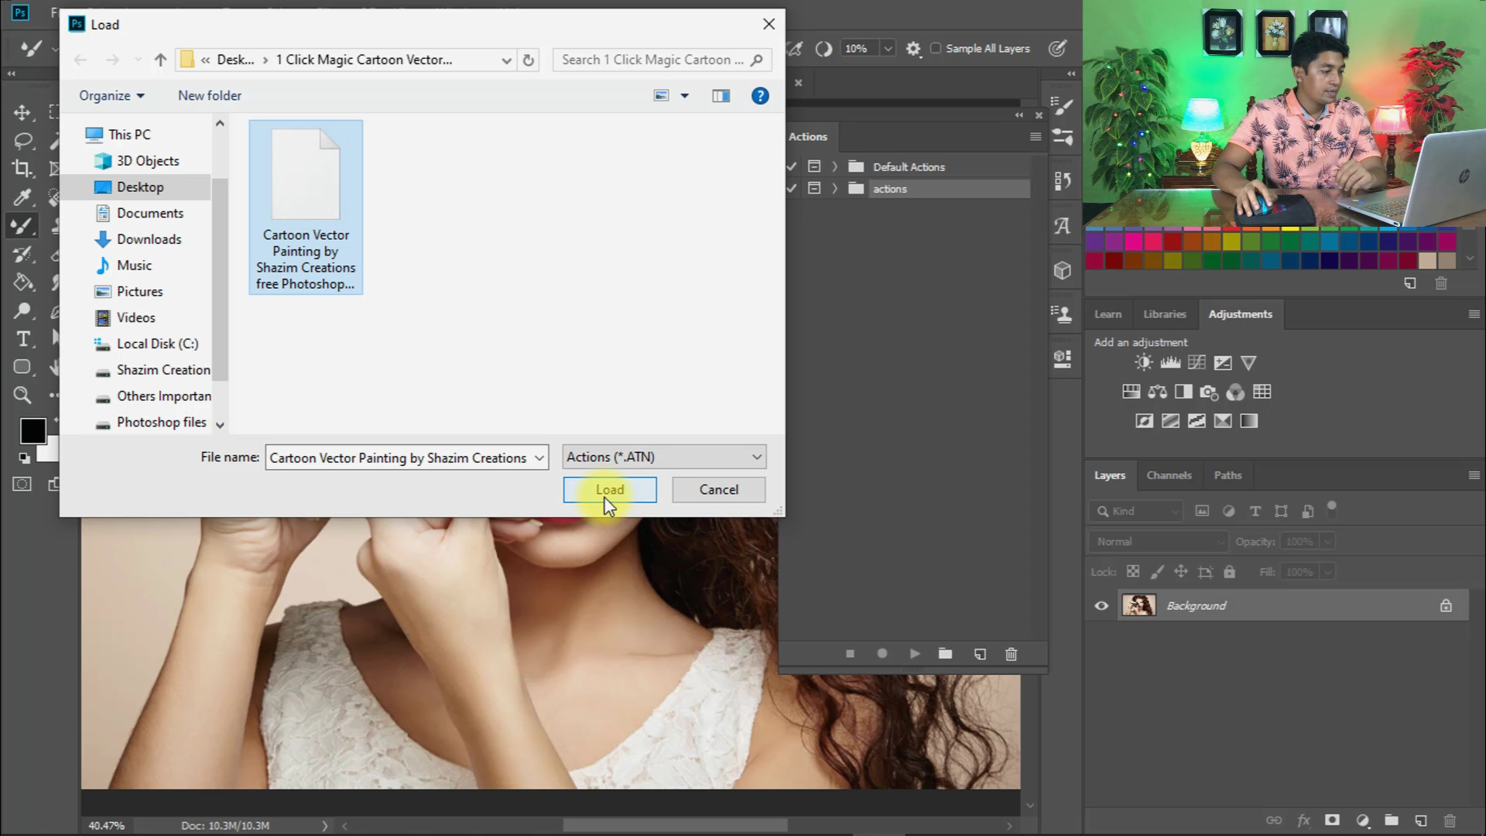Select the Lasso tool
The width and height of the screenshot is (1486, 836).
coord(22,141)
